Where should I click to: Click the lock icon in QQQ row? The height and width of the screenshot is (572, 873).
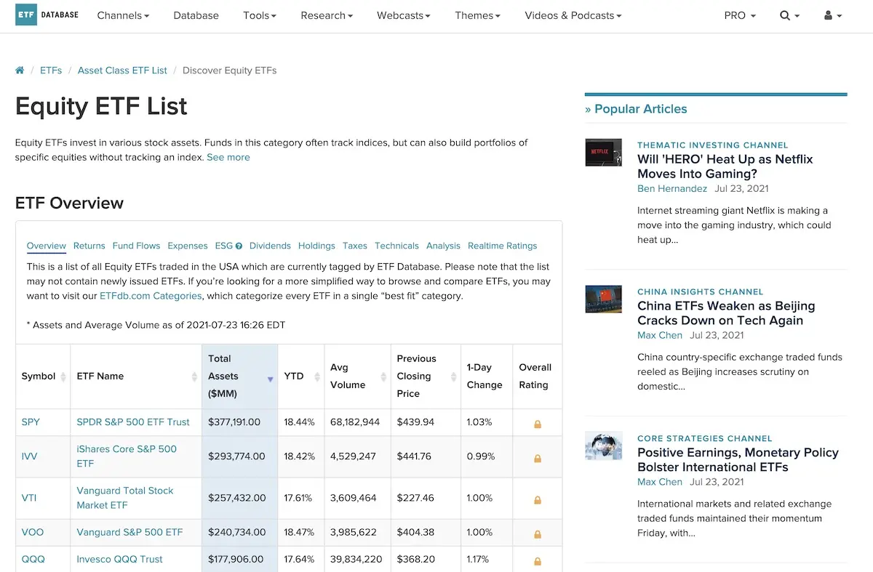[538, 561]
